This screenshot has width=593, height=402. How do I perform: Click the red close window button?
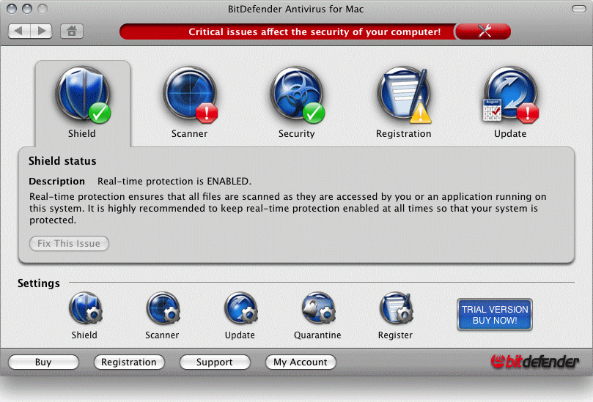click(12, 9)
